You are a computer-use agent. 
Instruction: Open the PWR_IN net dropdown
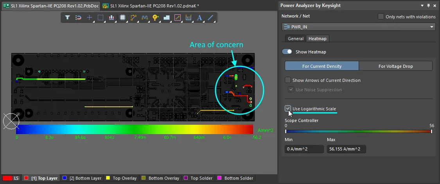pos(359,27)
